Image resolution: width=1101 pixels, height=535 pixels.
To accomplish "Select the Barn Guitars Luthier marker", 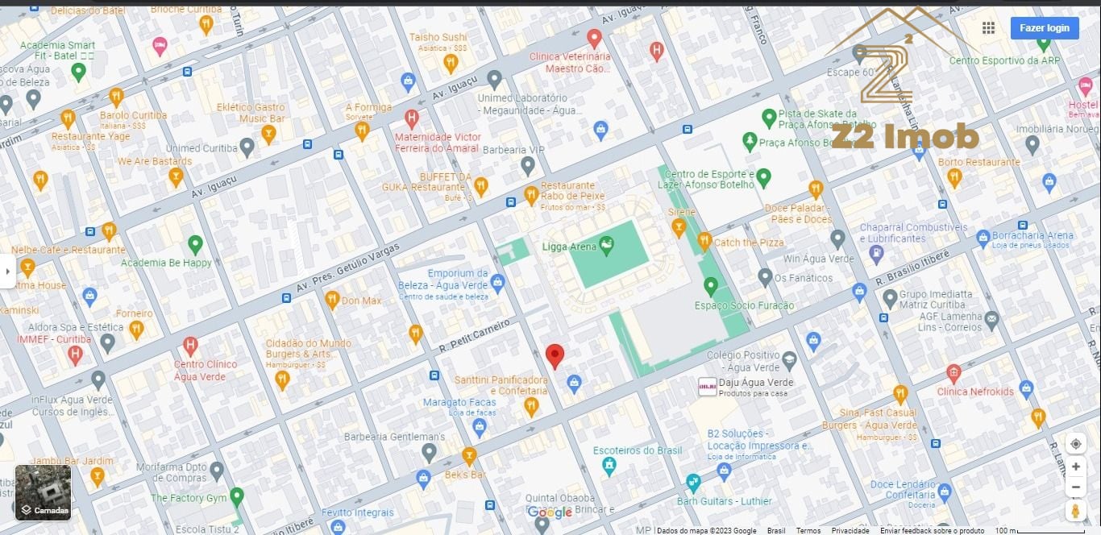I will 693,483.
